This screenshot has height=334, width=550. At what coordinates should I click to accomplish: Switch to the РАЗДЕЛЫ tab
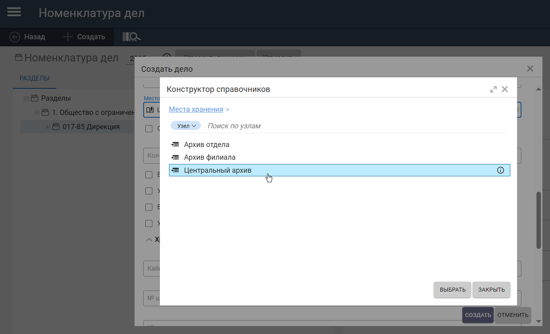coord(35,78)
